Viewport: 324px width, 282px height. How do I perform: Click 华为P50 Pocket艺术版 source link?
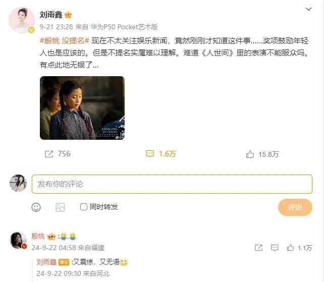(124, 27)
